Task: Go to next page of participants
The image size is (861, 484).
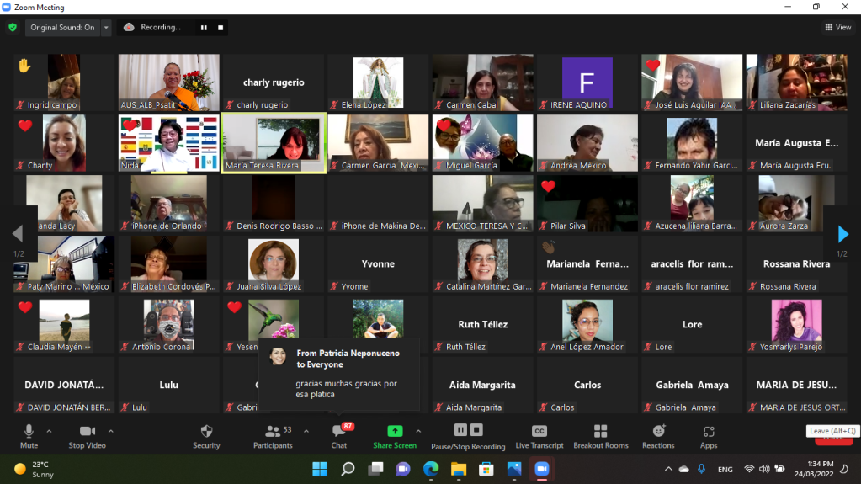Action: click(842, 234)
